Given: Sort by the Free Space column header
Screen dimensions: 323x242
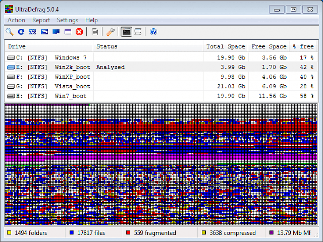Looking at the screenshot, I should point(269,46).
